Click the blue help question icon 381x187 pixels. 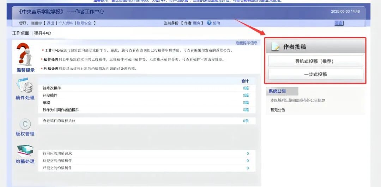click(209, 23)
